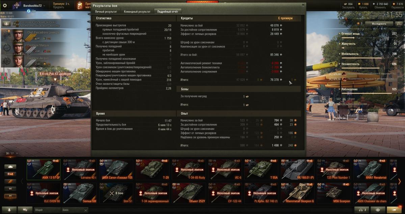This screenshot has height=214, width=405.
Task: Click Купить gold link
Action: pos(363,7)
